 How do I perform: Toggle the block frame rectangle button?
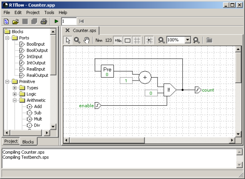pos(127,40)
